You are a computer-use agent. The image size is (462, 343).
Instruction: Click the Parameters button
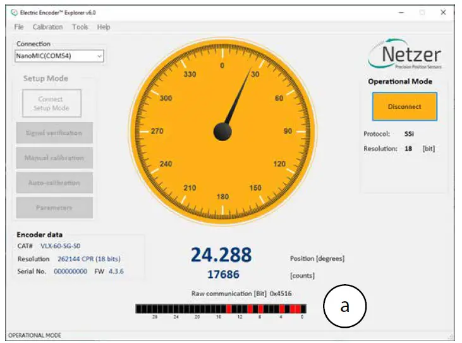pos(54,208)
